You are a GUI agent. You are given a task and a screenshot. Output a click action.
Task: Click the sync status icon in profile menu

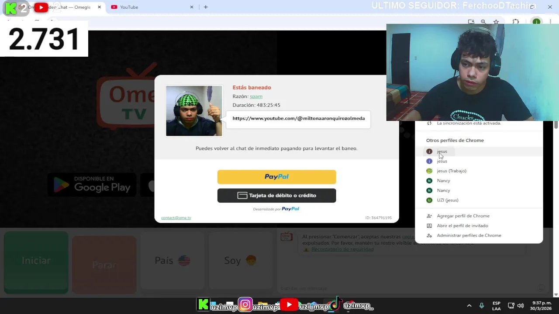pos(429,123)
